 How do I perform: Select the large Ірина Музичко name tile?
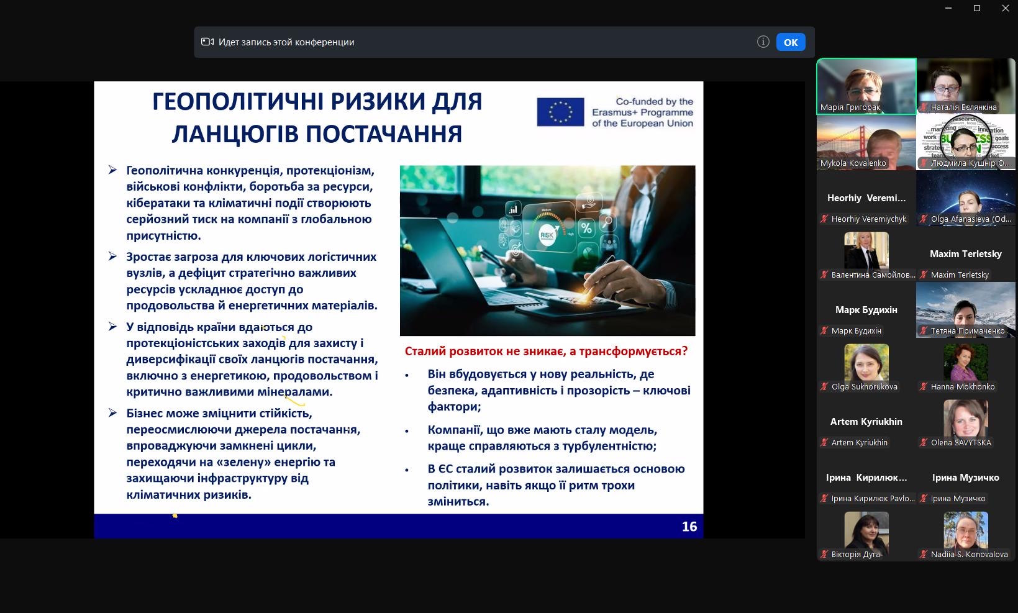pos(966,478)
